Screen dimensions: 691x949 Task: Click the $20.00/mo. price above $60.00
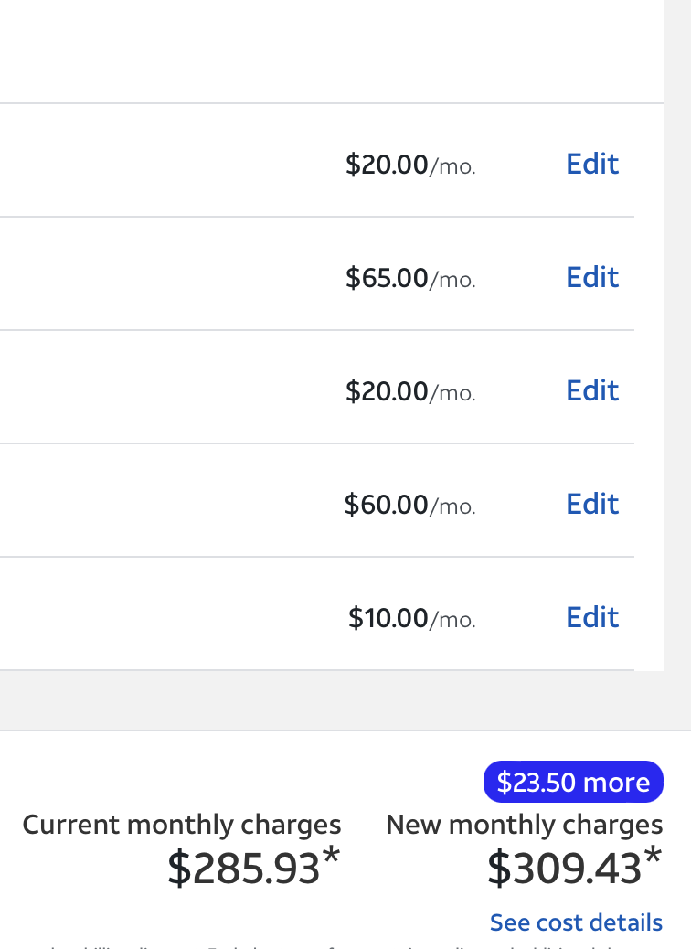(x=410, y=391)
